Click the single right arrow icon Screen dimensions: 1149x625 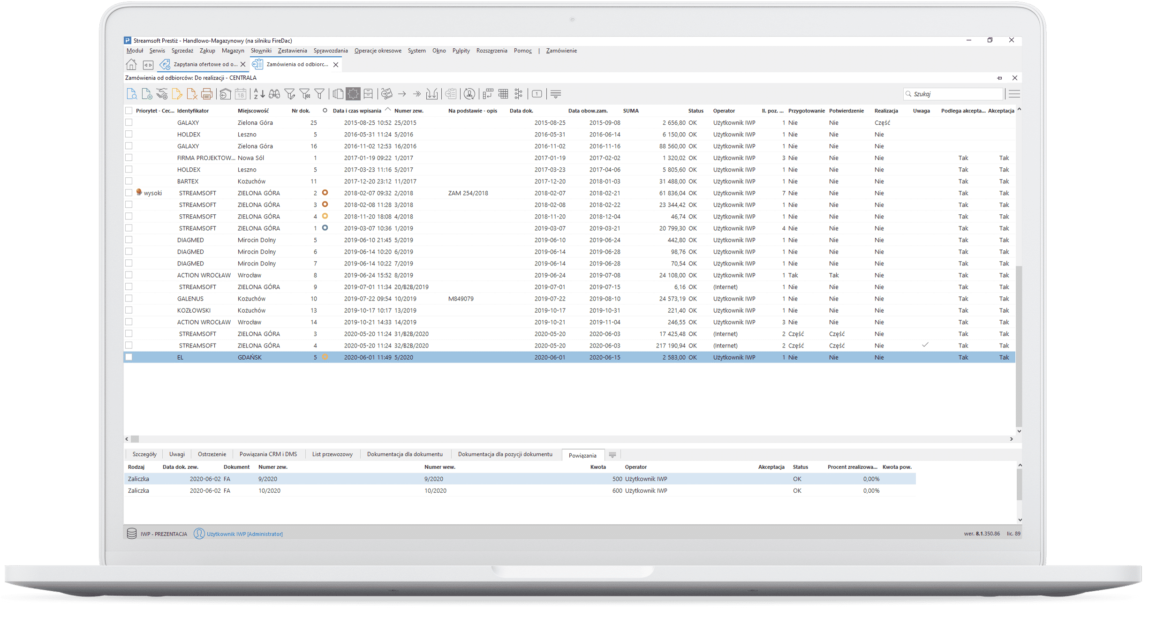[402, 94]
